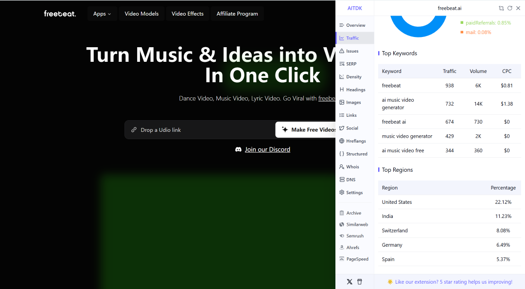
Task: Click the Structured braces icon
Action: click(342, 154)
